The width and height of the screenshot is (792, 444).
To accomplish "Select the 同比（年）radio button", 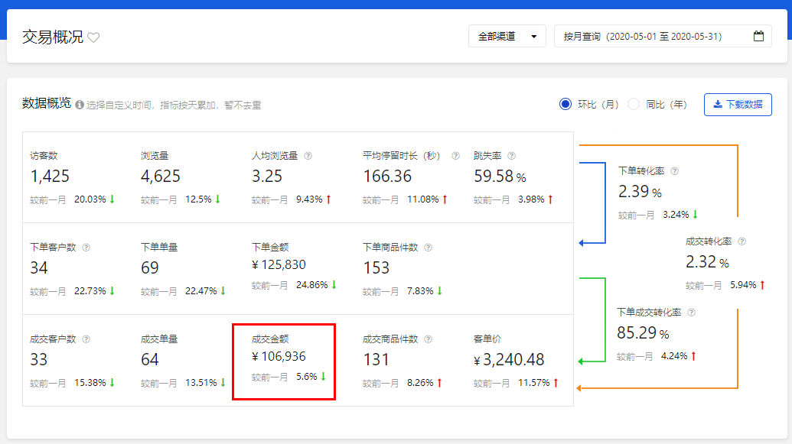I will coord(634,105).
